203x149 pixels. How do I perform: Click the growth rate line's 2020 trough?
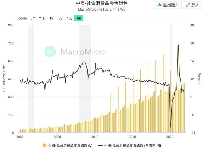[x=170, y=127]
